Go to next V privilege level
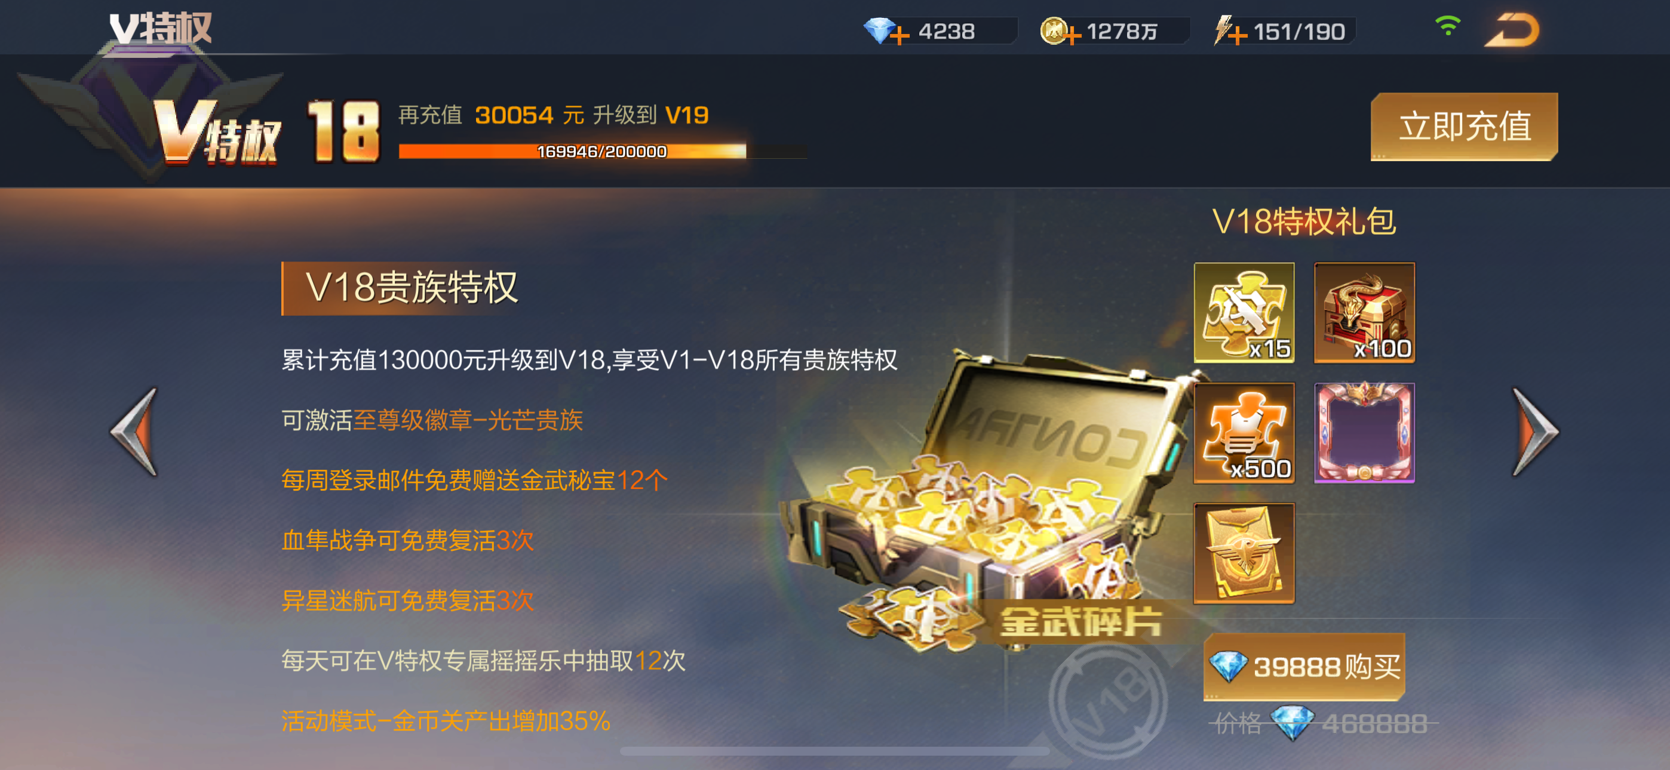 pos(1534,432)
